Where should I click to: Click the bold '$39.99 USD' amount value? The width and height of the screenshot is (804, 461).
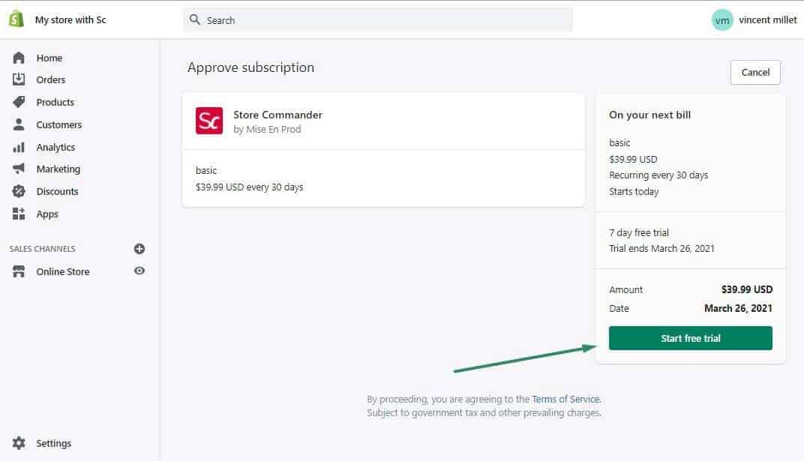[746, 289]
